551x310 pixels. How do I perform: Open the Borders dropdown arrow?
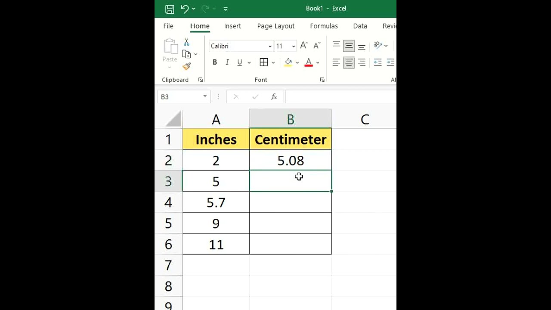pos(273,62)
